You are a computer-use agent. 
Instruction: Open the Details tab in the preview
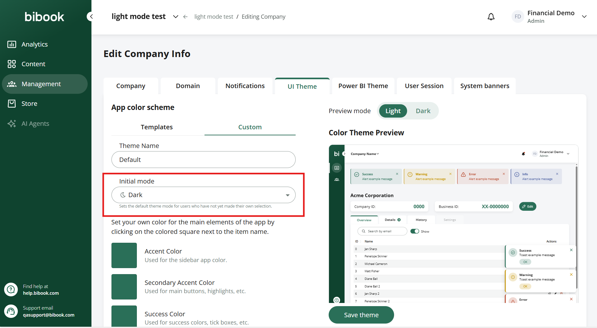pos(392,220)
